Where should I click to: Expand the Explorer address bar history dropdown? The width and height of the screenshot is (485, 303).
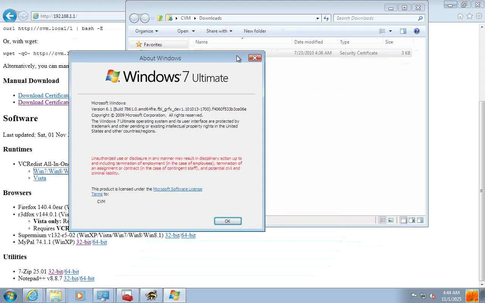318,18
